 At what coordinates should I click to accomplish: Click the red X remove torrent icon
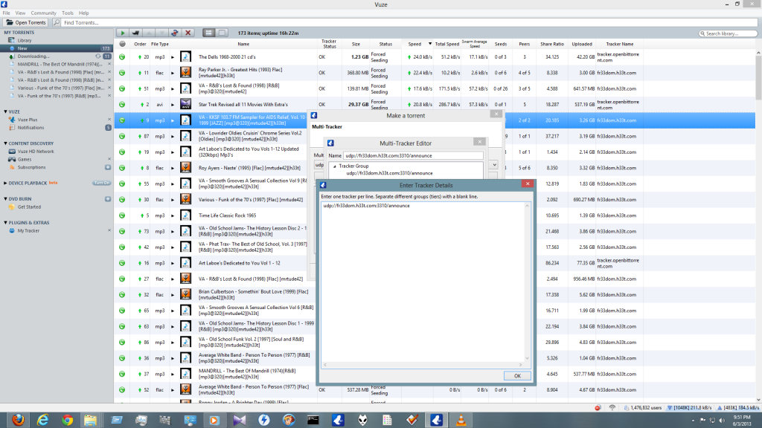click(188, 33)
